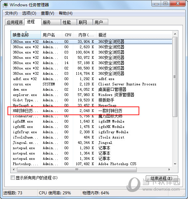Select the igfxEM.exe process row
188x199 pixels.
point(92,122)
